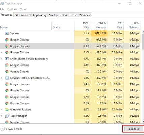This screenshot has height=135, width=144.
Task: Select the Task Manager process row name
Action: [19, 116]
